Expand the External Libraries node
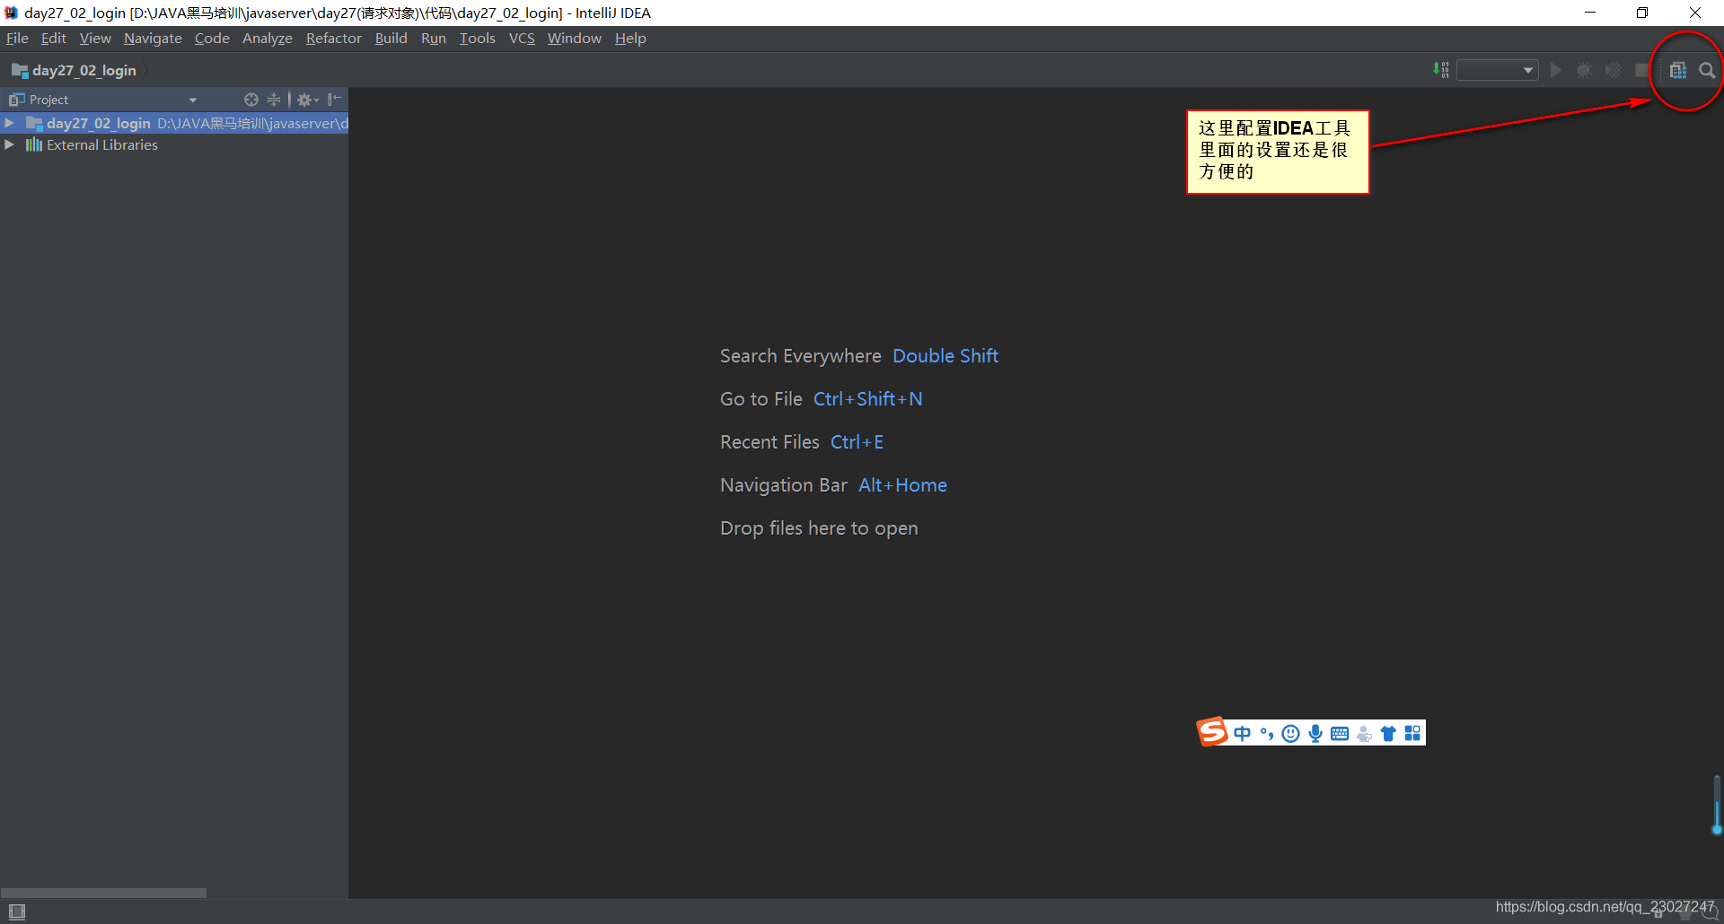The height and width of the screenshot is (924, 1724). click(9, 144)
